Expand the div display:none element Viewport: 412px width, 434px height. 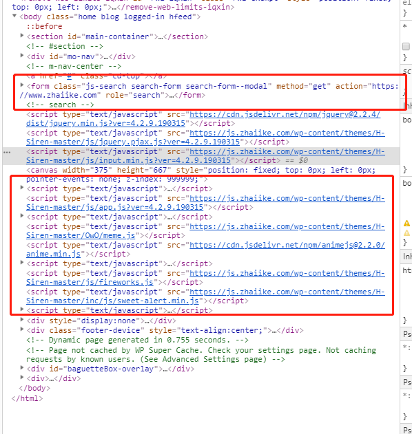(22, 320)
